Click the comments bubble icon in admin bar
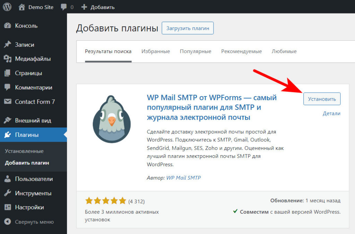The image size is (355, 234). click(x=64, y=7)
